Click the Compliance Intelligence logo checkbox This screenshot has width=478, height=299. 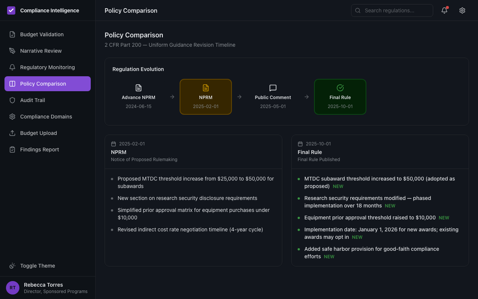(11, 10)
